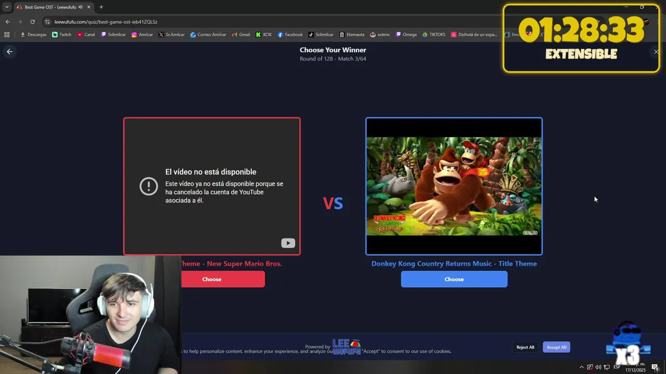This screenshot has height=374, width=666.
Task: Open the 'Disfrutá de un espa...' bookmark
Action: (x=474, y=35)
